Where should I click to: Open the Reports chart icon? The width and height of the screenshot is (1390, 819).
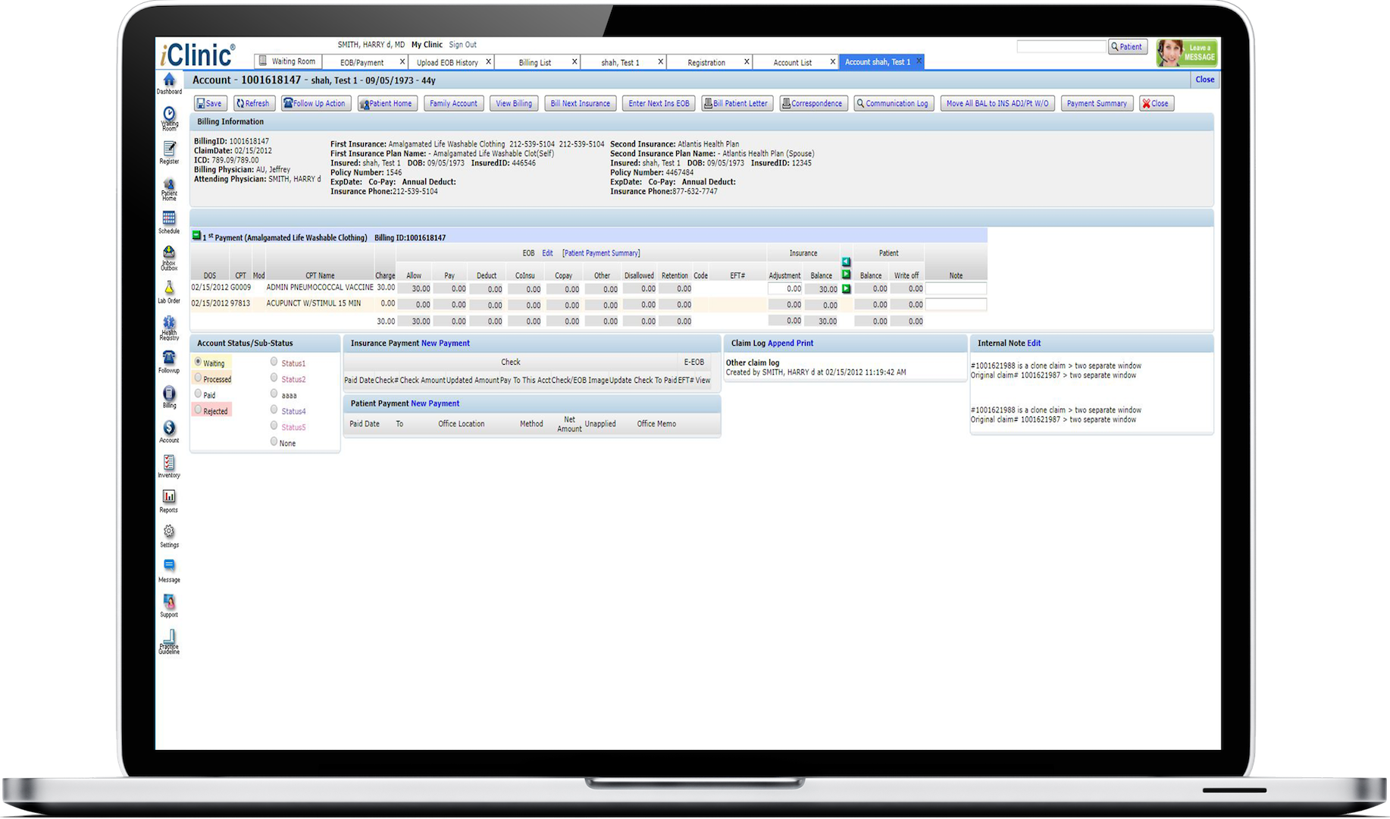coord(169,497)
